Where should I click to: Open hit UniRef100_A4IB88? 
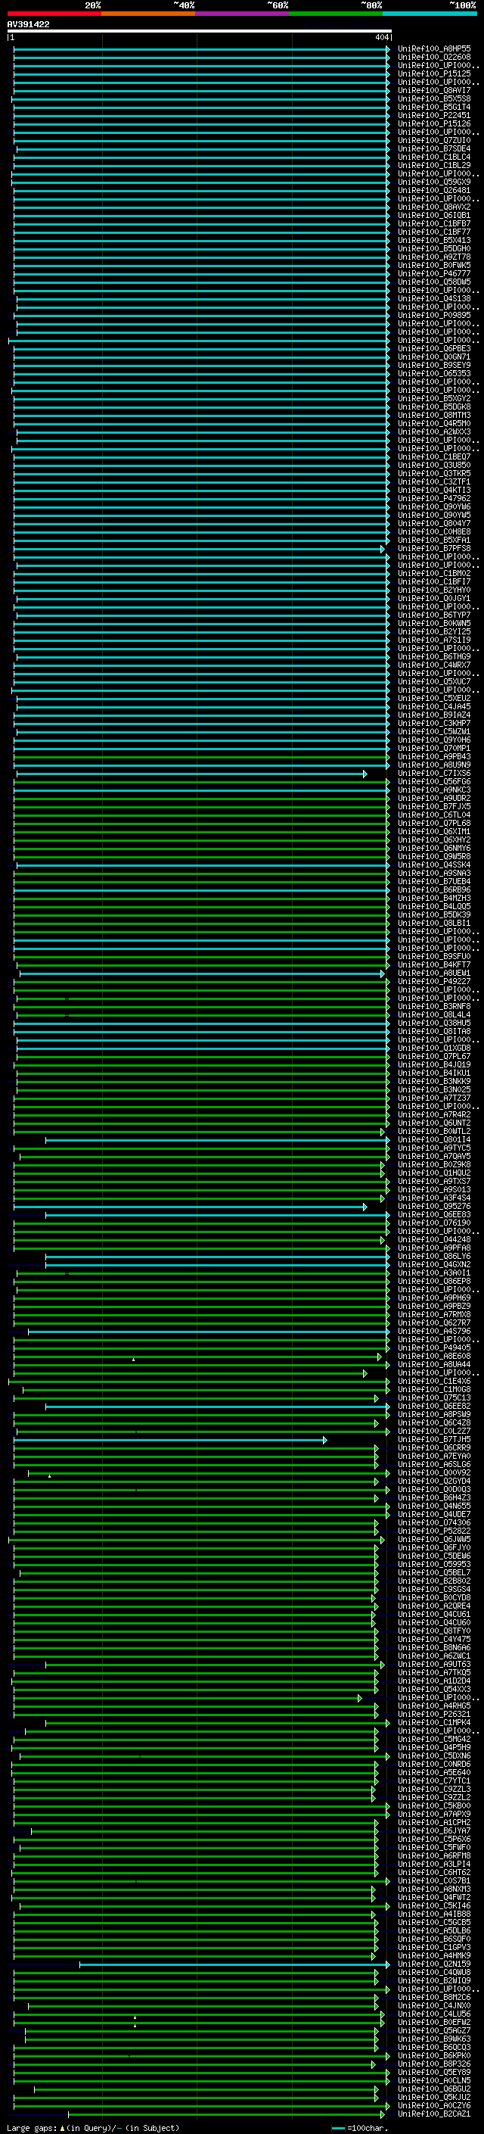(434, 1914)
